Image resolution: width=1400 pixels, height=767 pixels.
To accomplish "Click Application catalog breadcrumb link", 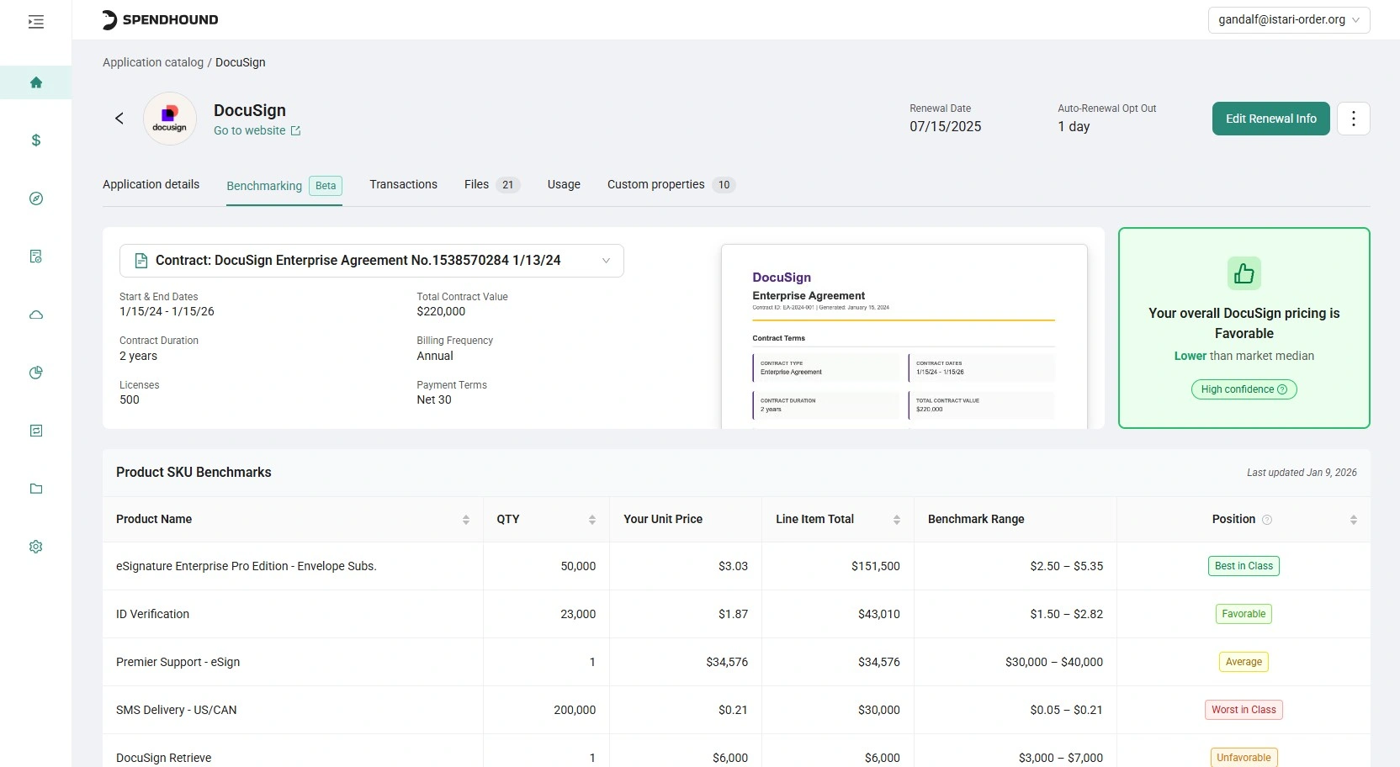I will pos(153,62).
